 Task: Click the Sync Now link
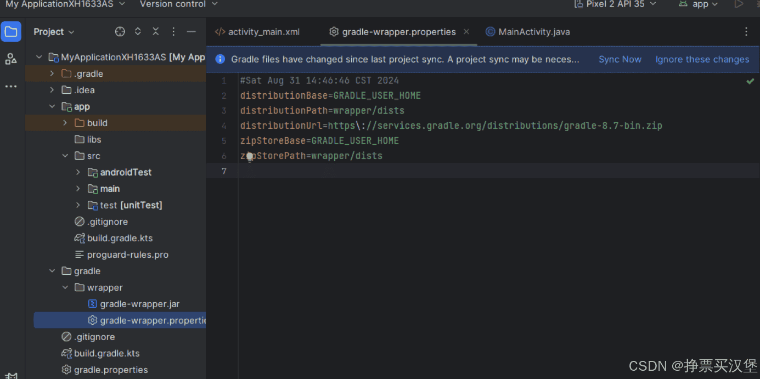coord(620,59)
